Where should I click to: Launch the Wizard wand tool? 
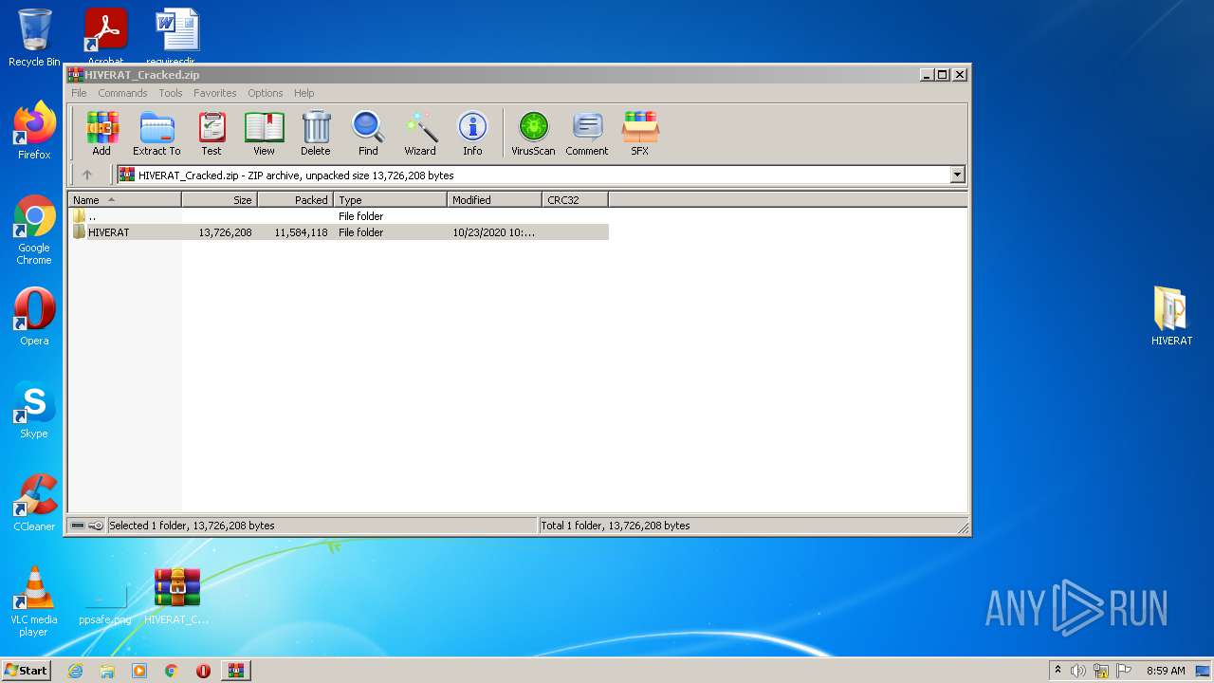click(x=420, y=134)
